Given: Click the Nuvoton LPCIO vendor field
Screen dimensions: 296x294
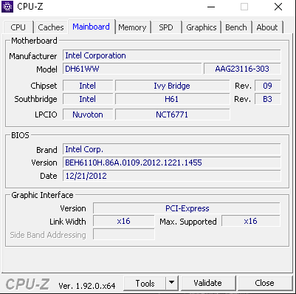Looking at the screenshot, I should pos(88,114).
